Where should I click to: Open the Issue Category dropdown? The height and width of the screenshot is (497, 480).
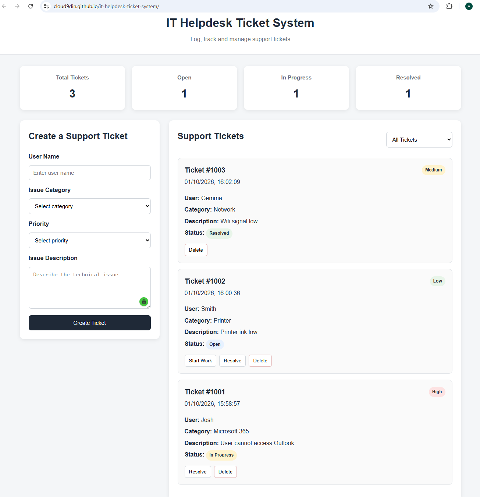pos(90,206)
